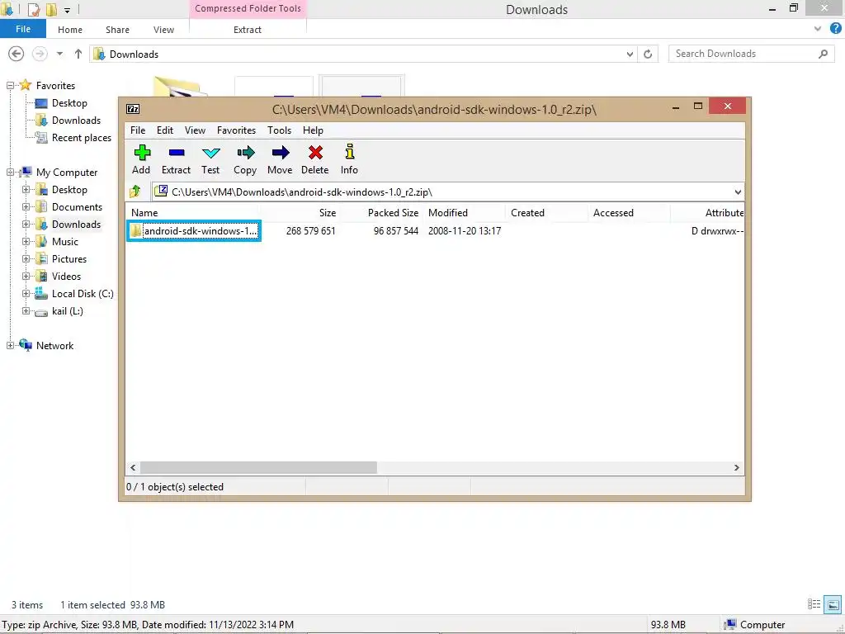
Task: Click Explorer's Back navigation arrow
Action: coord(17,54)
